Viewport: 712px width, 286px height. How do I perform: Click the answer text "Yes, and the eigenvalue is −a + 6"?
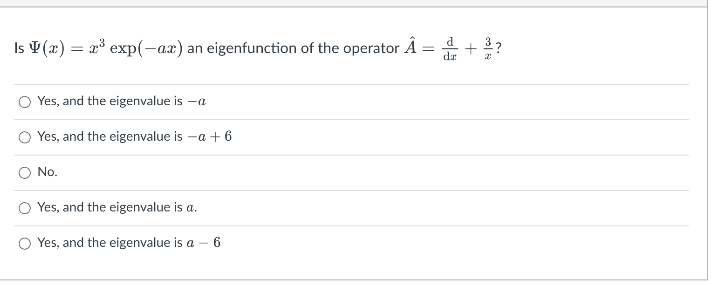[x=134, y=136]
